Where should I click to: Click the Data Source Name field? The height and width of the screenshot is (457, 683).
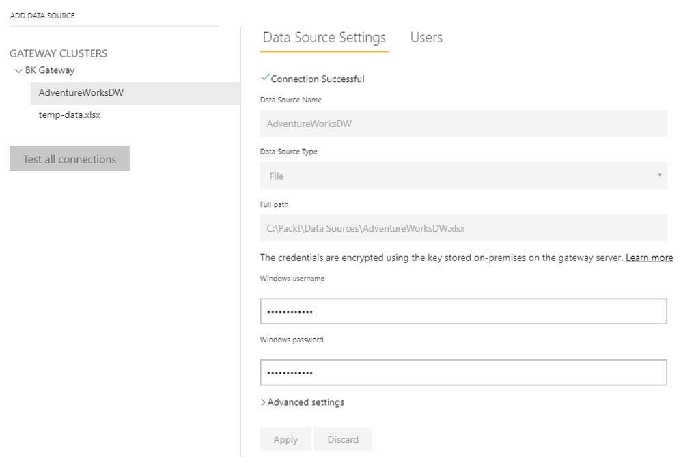(463, 124)
